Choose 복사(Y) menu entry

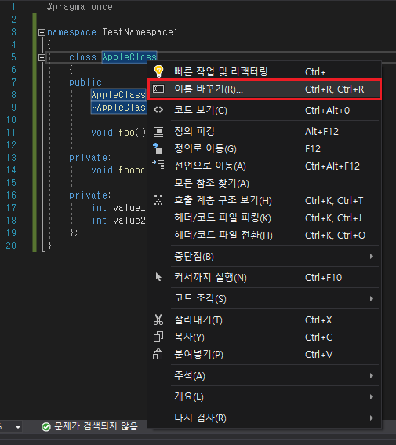click(264, 337)
